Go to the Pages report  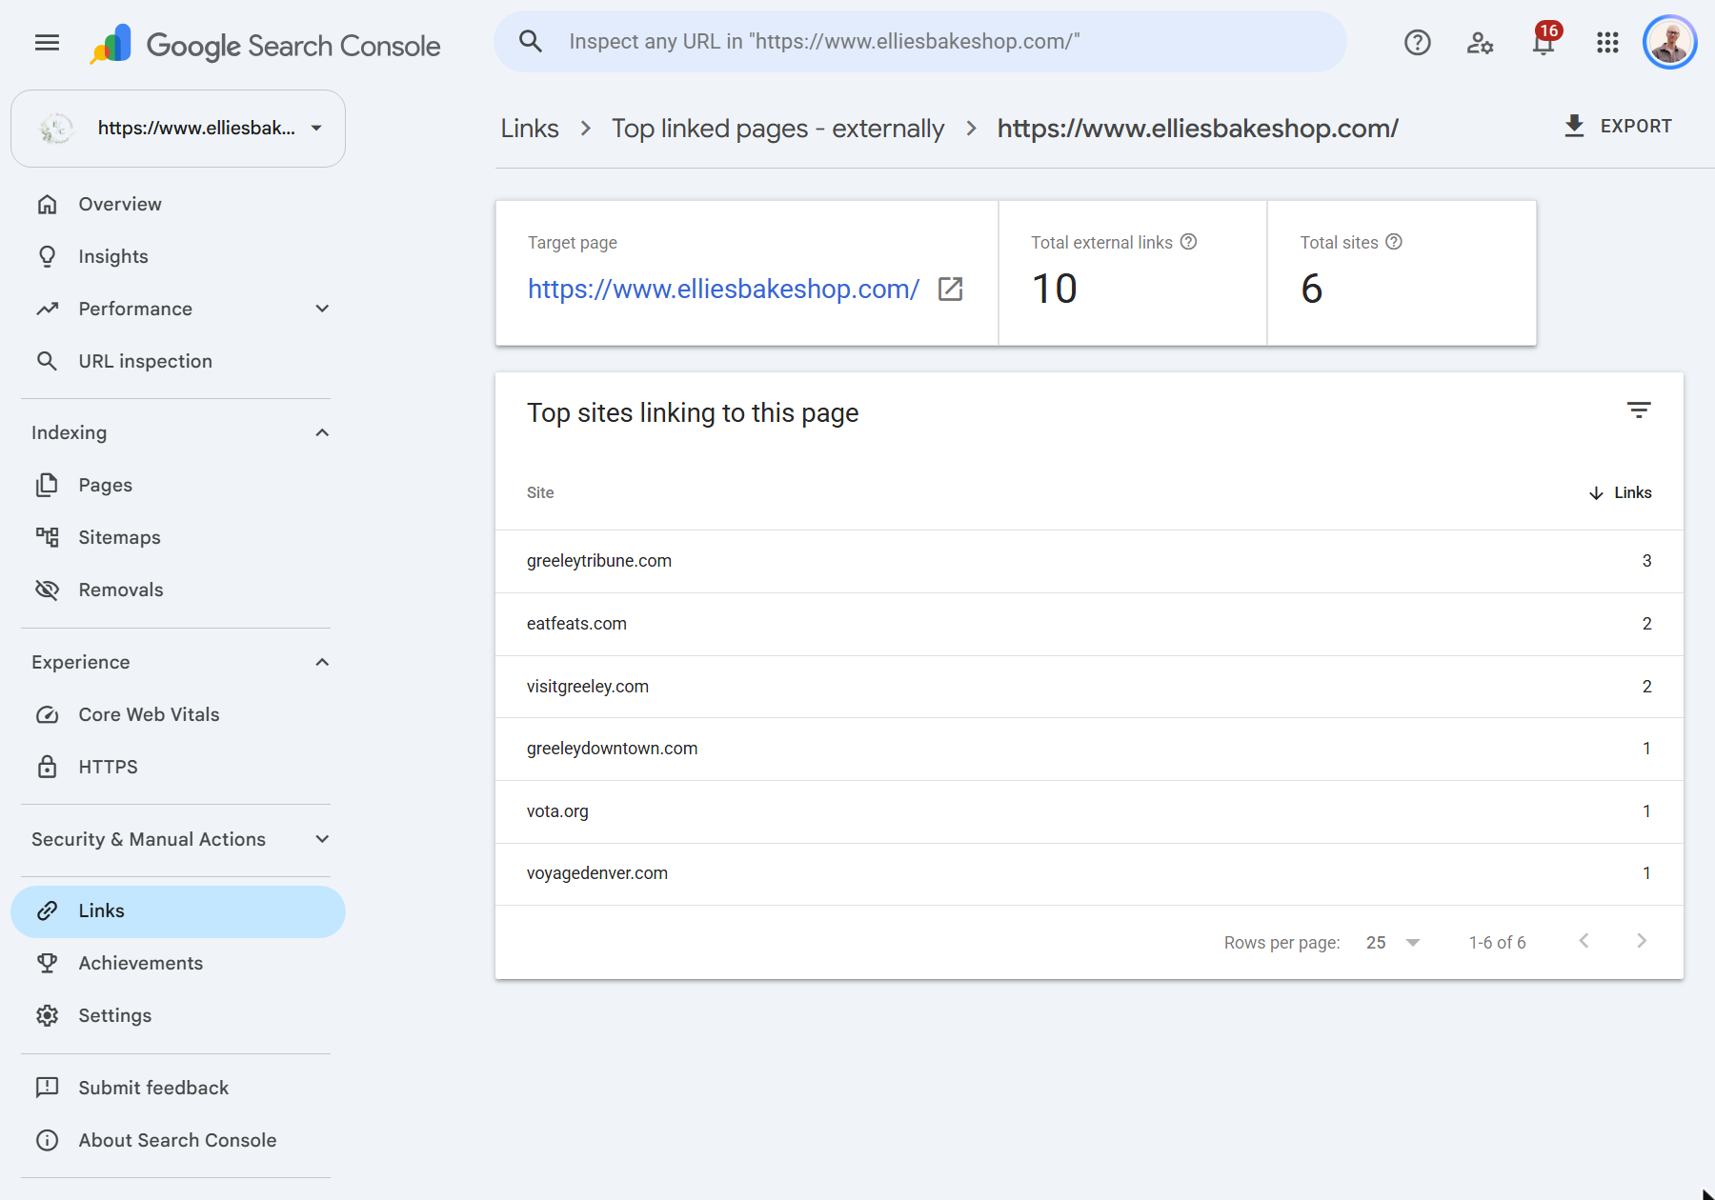click(178, 485)
